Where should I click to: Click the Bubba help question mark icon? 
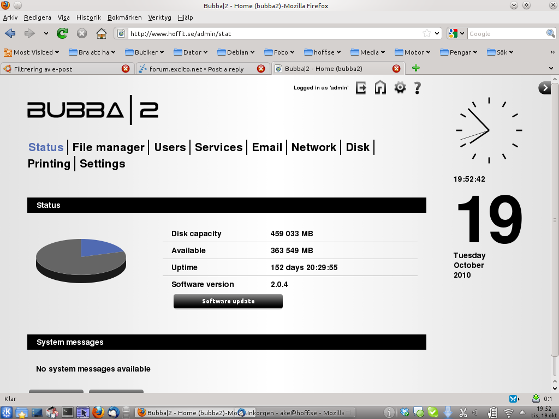417,88
